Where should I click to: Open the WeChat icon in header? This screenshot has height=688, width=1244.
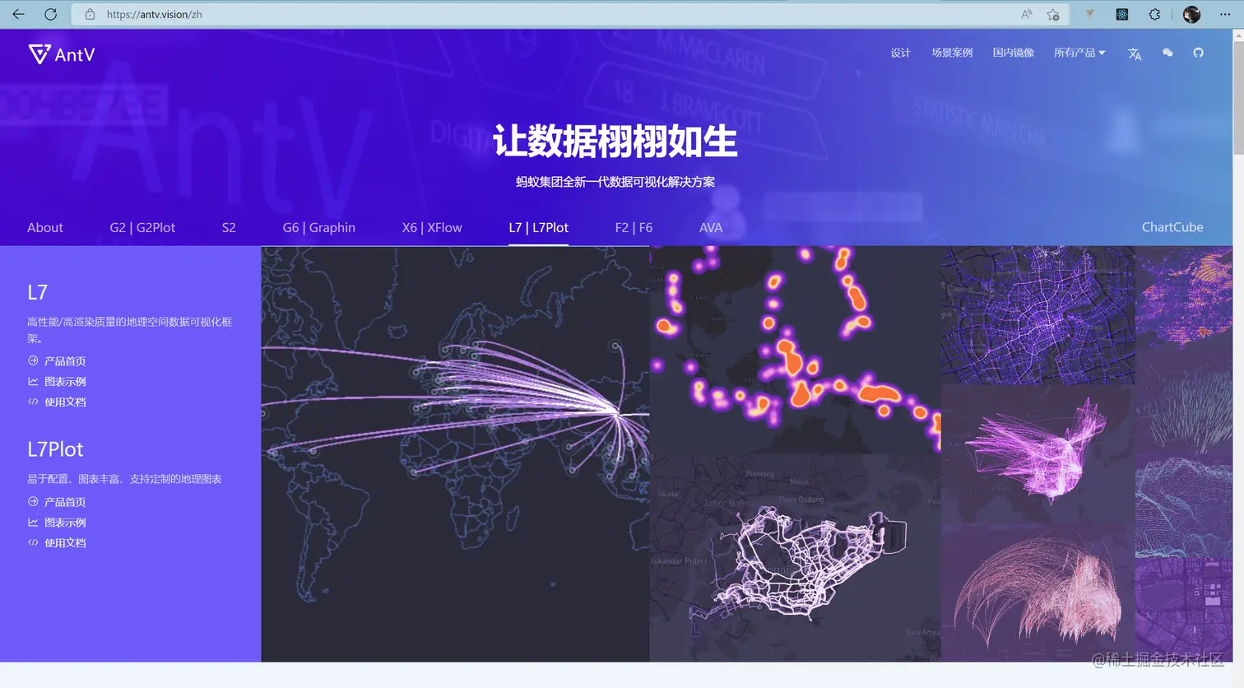(x=1167, y=53)
